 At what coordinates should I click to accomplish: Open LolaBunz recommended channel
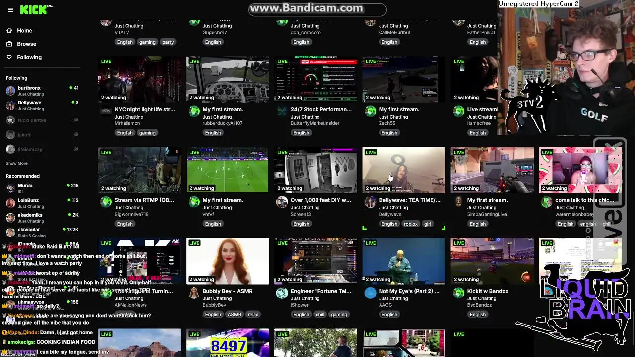(x=42, y=203)
